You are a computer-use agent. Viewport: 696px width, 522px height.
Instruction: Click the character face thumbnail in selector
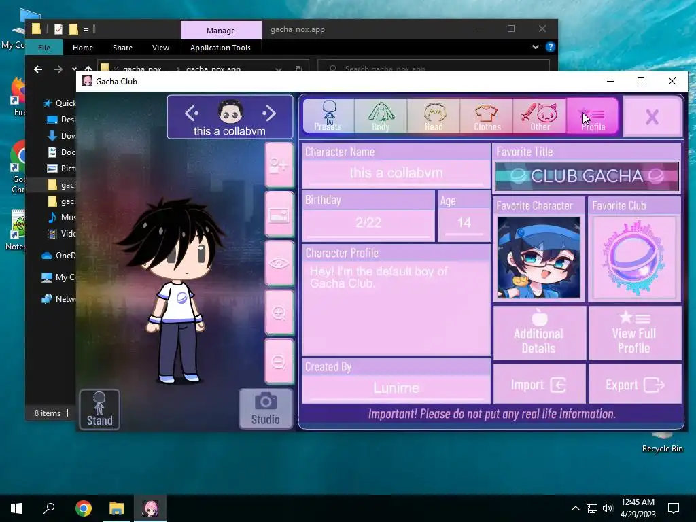point(230,111)
